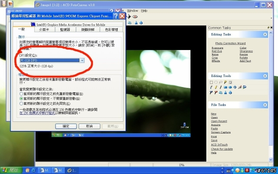Click Acquire in File Tasks
The image size is (278, 174).
215,125
